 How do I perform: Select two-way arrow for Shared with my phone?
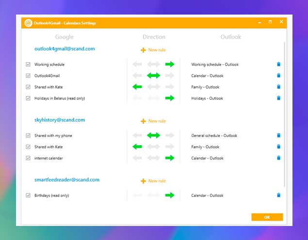pyautogui.click(x=153, y=135)
